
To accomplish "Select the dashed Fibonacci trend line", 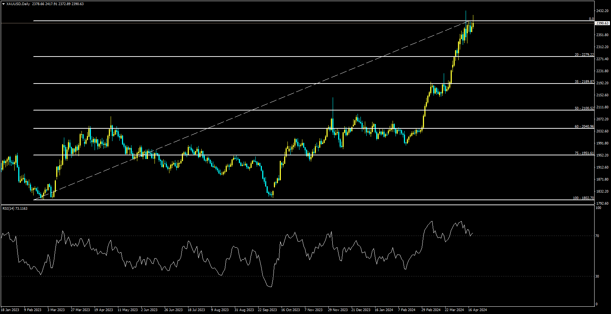I will [252, 110].
